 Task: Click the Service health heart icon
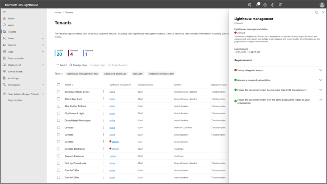pos(4,71)
